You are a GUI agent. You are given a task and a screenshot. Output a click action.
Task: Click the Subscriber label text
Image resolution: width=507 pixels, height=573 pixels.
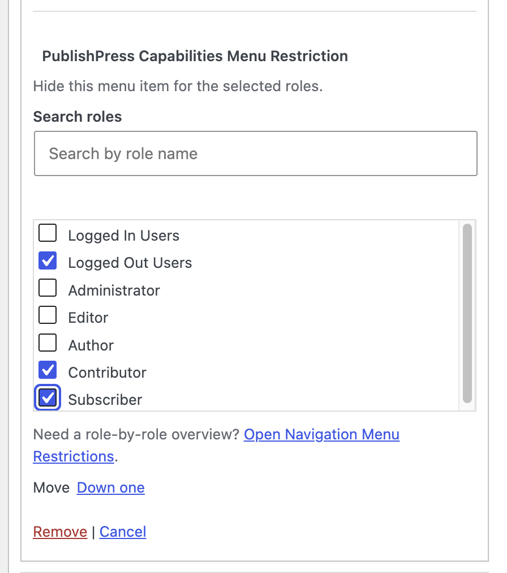pyautogui.click(x=105, y=400)
